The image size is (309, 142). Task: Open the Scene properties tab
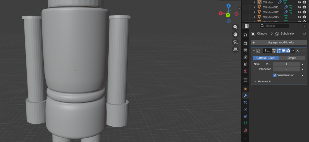[245, 64]
